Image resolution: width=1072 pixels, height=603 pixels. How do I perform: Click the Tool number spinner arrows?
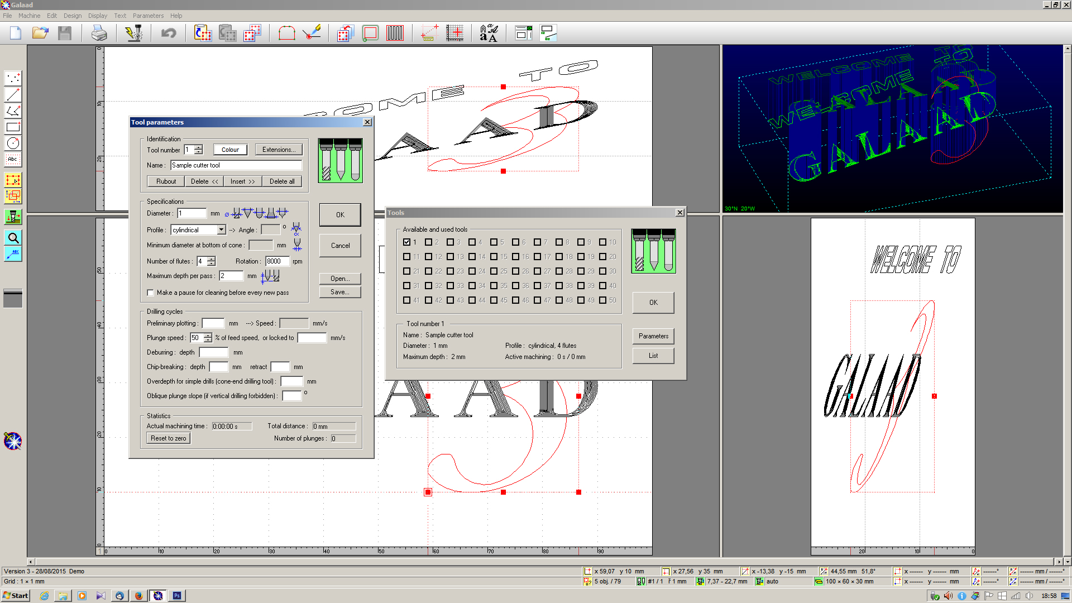[x=199, y=150]
